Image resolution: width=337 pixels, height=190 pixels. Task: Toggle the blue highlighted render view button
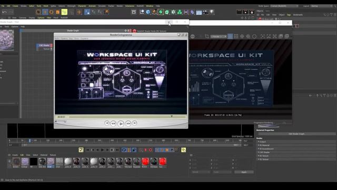click(x=230, y=36)
